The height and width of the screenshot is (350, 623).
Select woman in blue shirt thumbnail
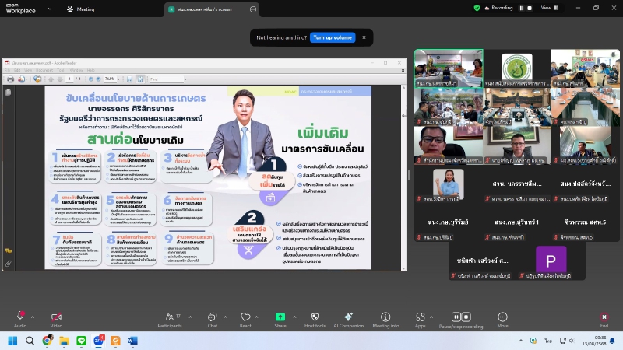449,184
